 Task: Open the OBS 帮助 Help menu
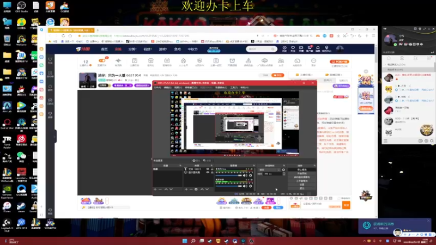(x=244, y=88)
